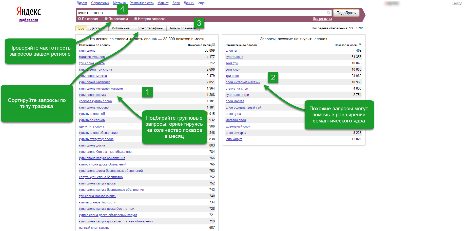
Task: Open the Директ link in top bar
Action: click(82, 3)
